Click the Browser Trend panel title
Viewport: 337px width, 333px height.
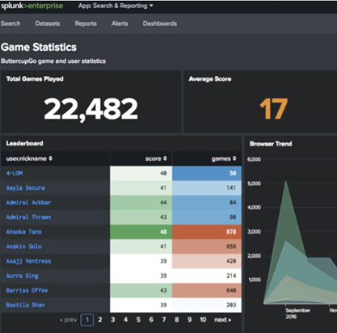[271, 144]
